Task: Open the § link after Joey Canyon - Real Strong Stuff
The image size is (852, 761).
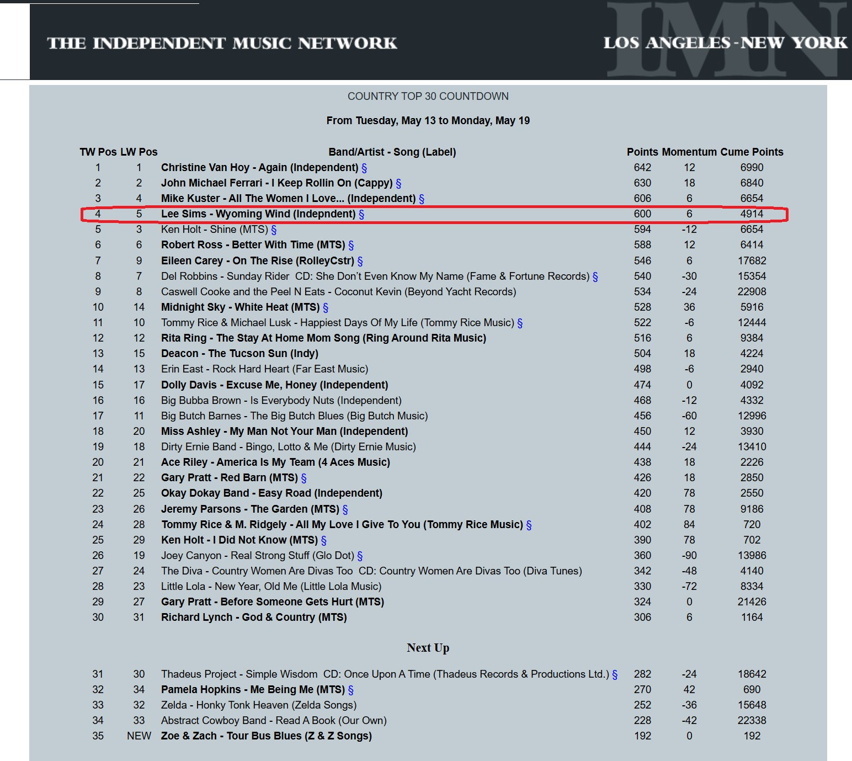Action: pos(360,556)
